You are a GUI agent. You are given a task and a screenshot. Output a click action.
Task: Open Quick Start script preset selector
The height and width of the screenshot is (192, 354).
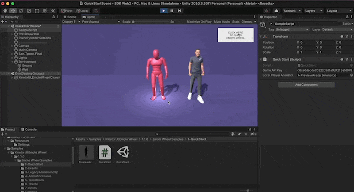pyautogui.click(x=347, y=59)
